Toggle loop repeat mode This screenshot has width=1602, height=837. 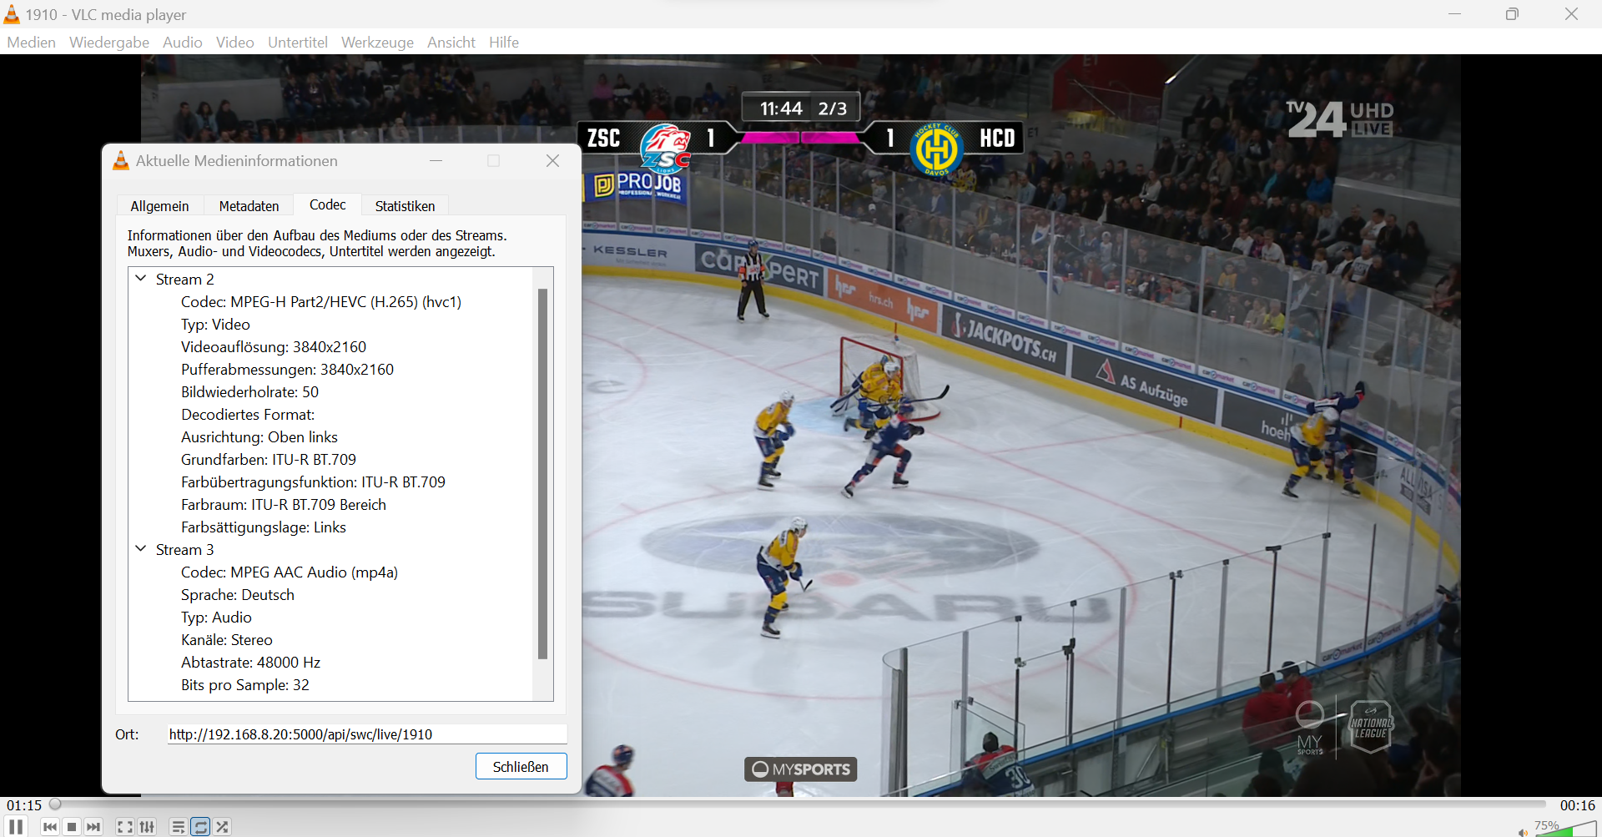click(x=200, y=827)
